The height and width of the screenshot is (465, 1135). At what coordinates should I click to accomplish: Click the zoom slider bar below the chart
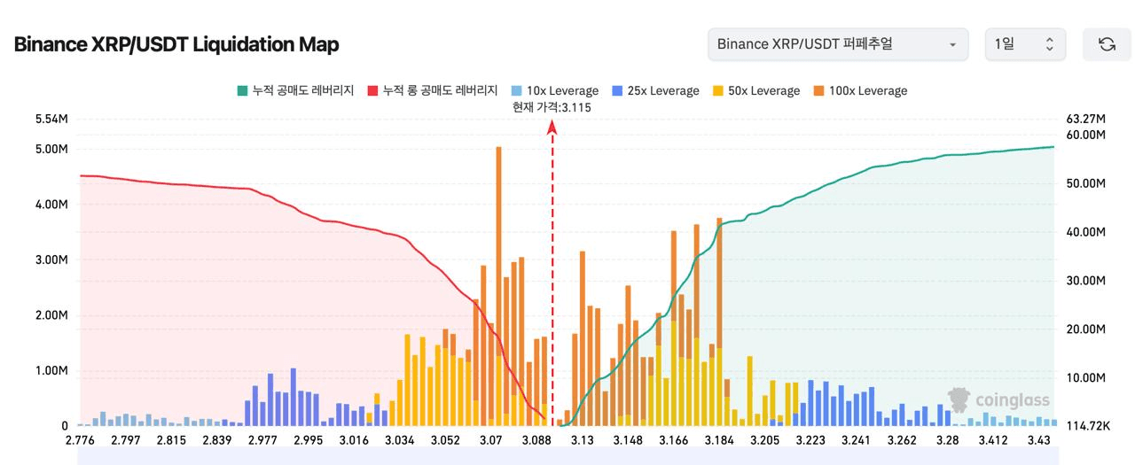click(567, 455)
